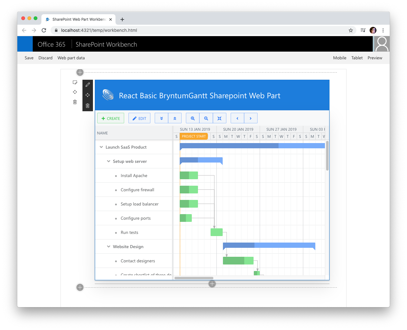Click the zoom-to-fit icon
Viewport: 407px width, 330px height.
coord(220,118)
